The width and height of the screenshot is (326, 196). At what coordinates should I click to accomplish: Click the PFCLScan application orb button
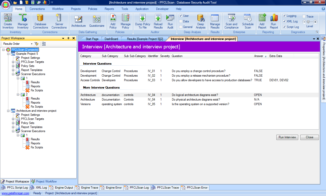pyautogui.click(x=6, y=4)
